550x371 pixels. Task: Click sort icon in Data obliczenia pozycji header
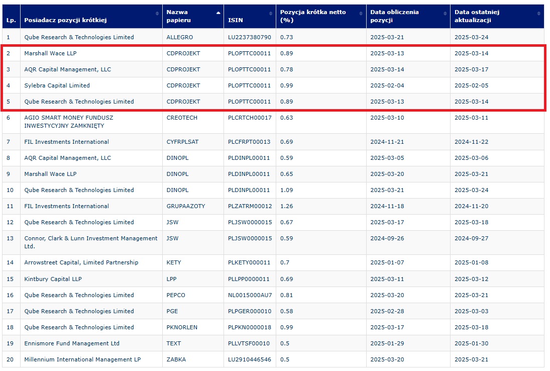pos(445,13)
